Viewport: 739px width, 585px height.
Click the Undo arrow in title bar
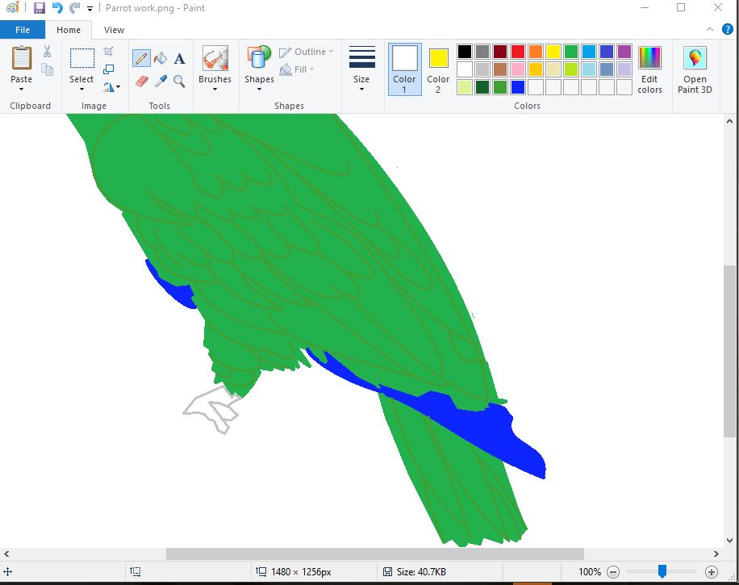tap(57, 7)
